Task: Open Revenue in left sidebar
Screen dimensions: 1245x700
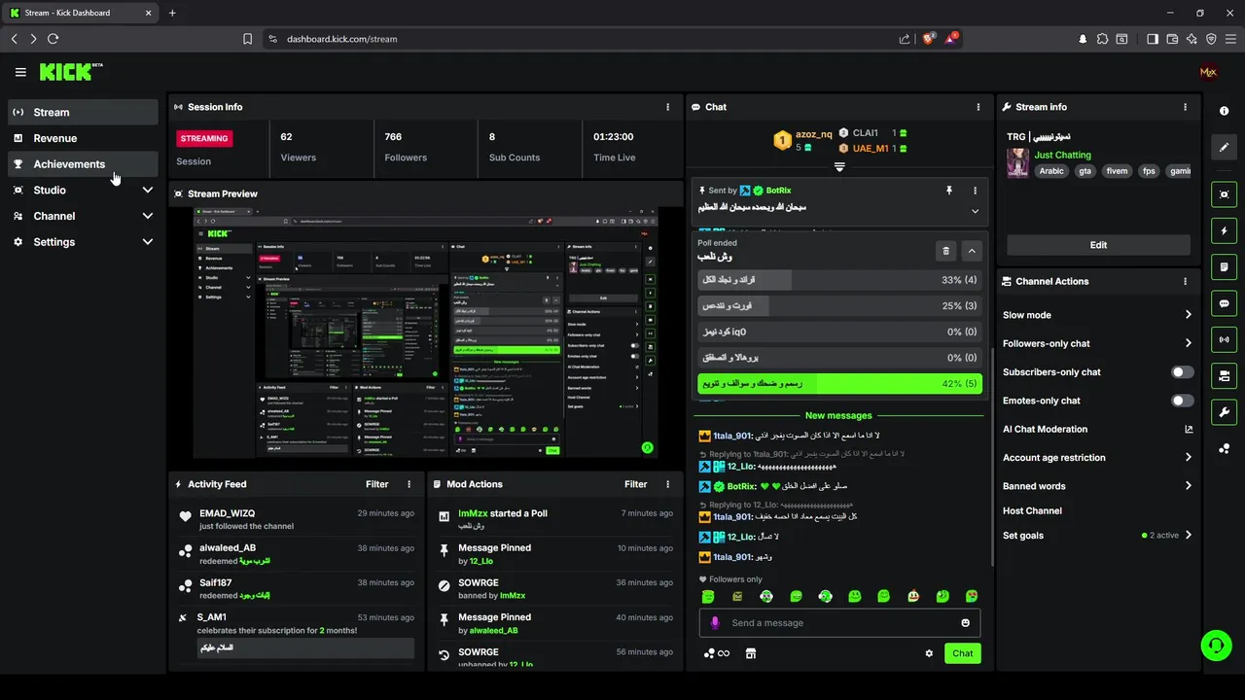Action: pos(83,138)
